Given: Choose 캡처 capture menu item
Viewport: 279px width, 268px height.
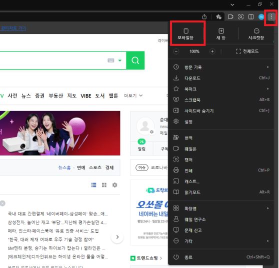Looking at the screenshot, I should [221, 159].
